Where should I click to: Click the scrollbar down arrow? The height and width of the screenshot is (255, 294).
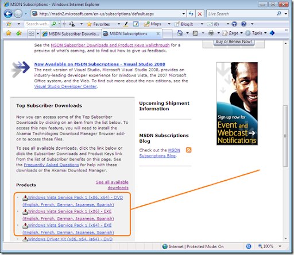tap(285, 238)
